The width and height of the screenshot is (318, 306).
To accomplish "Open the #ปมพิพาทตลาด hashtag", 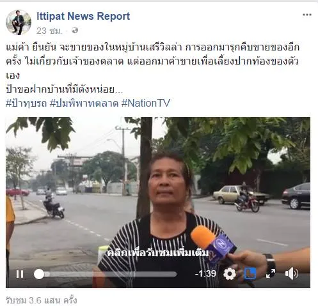I will pyautogui.click(x=84, y=103).
